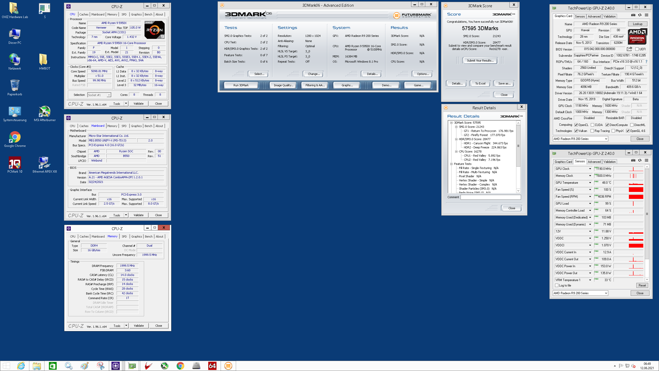Viewport: 659px width, 371px height.
Task: Click the GPU-Z taskbar icon
Action: 132,366
